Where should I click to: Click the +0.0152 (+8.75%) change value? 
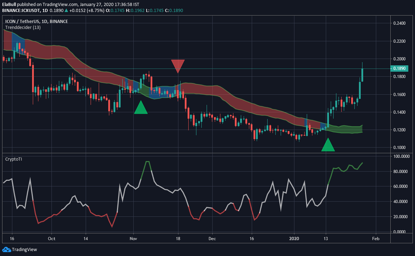tap(87, 10)
